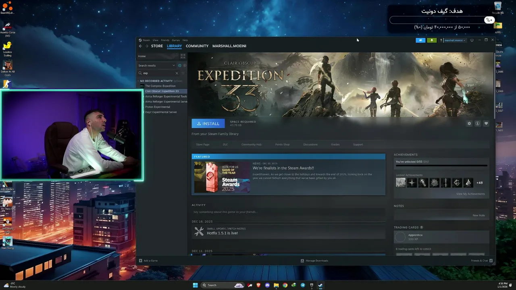Open the Community Hub link
This screenshot has width=516, height=290.
252,145
